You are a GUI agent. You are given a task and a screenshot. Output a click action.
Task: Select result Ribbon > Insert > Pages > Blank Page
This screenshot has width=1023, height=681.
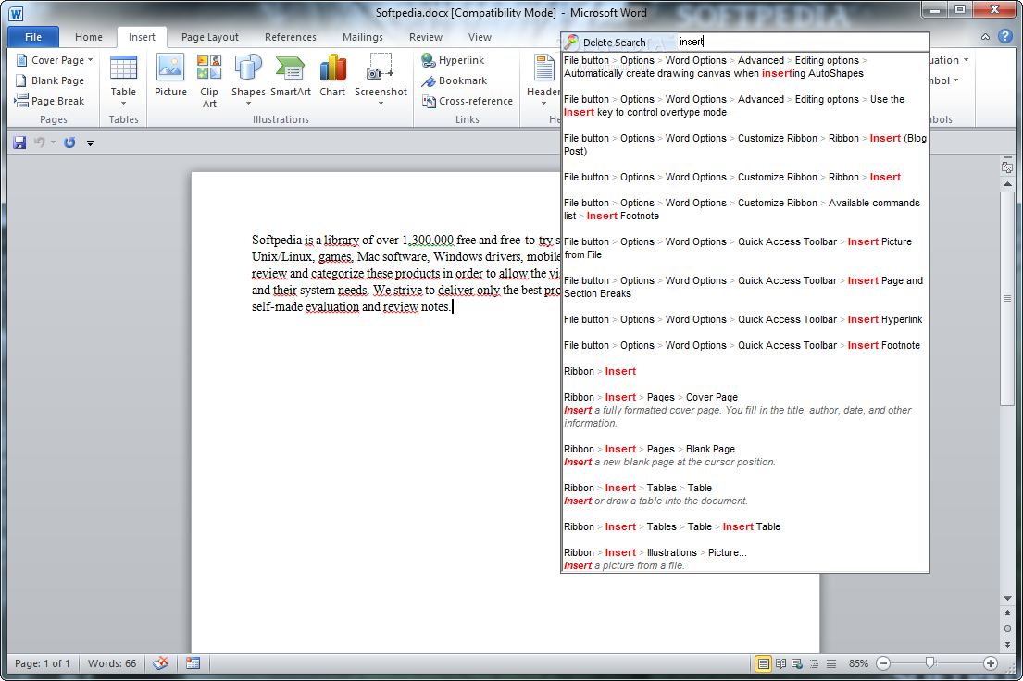pos(745,455)
